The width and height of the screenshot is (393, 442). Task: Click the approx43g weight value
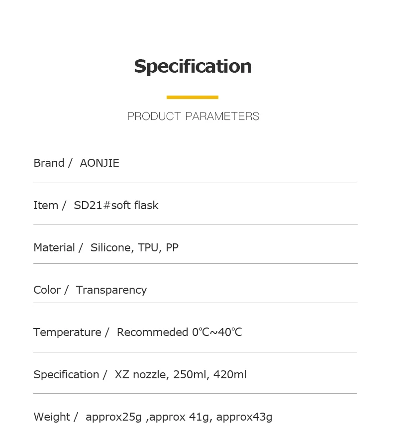pos(244,417)
